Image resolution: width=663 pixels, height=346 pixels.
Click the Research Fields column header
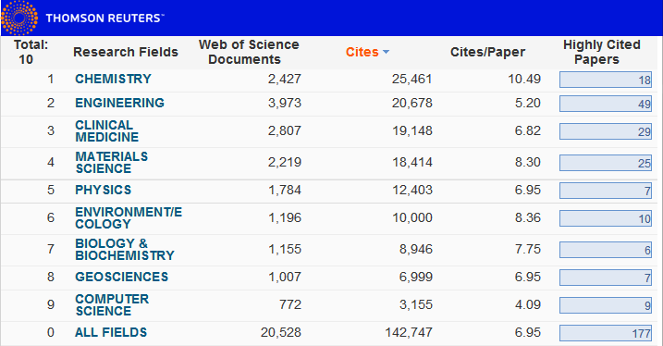pos(126,52)
